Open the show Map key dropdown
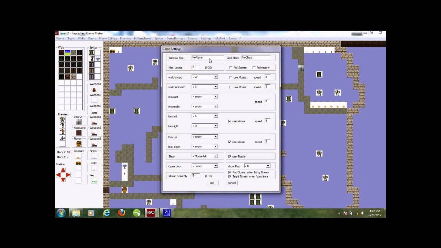This screenshot has height=248, width=441. coord(268,166)
